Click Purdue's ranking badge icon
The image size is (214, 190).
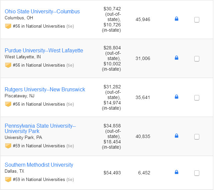[x=8, y=65]
